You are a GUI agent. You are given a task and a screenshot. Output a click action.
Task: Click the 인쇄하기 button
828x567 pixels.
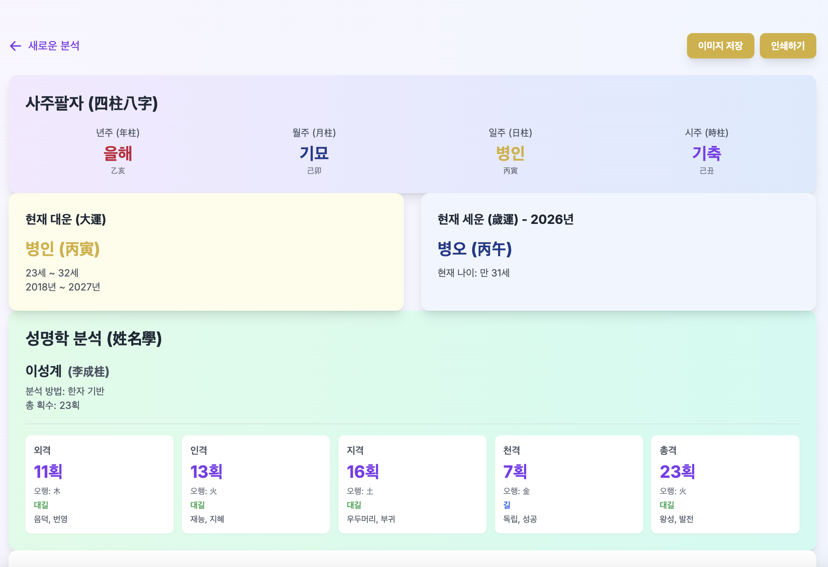(x=787, y=45)
